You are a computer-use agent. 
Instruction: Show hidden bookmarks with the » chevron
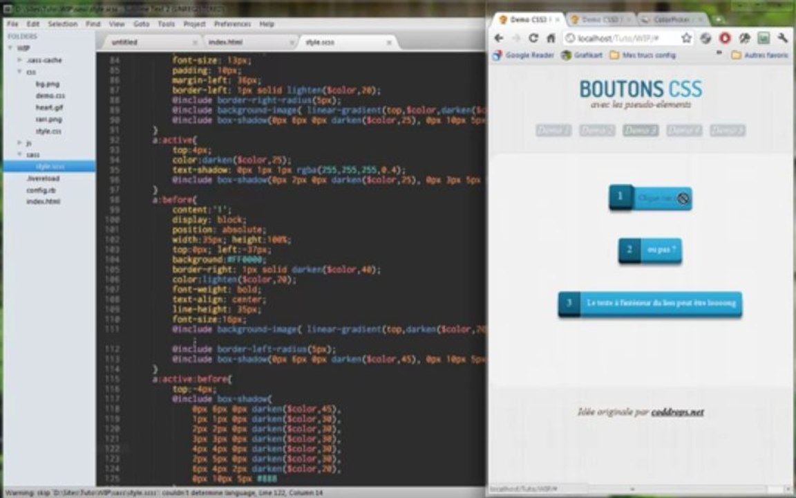click(x=719, y=54)
